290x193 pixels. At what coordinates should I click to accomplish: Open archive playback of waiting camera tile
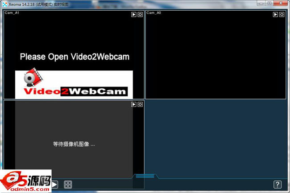(134, 104)
